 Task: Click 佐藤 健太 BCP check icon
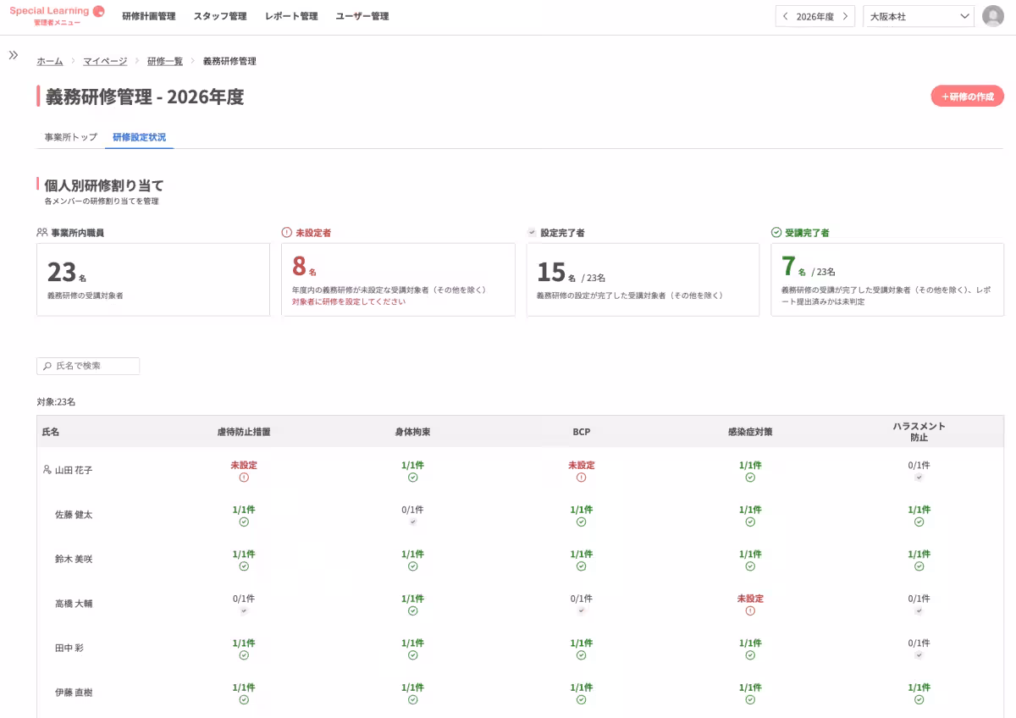point(581,522)
